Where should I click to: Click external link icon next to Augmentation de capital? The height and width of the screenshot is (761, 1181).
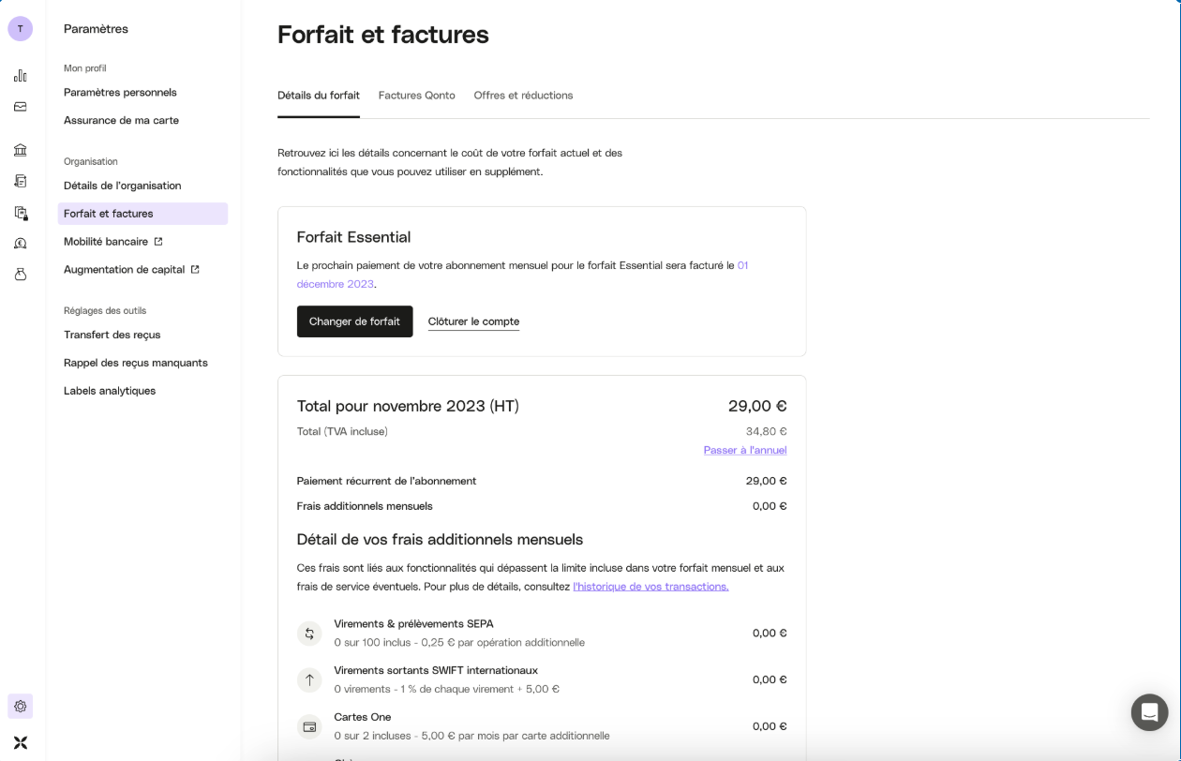click(x=195, y=270)
